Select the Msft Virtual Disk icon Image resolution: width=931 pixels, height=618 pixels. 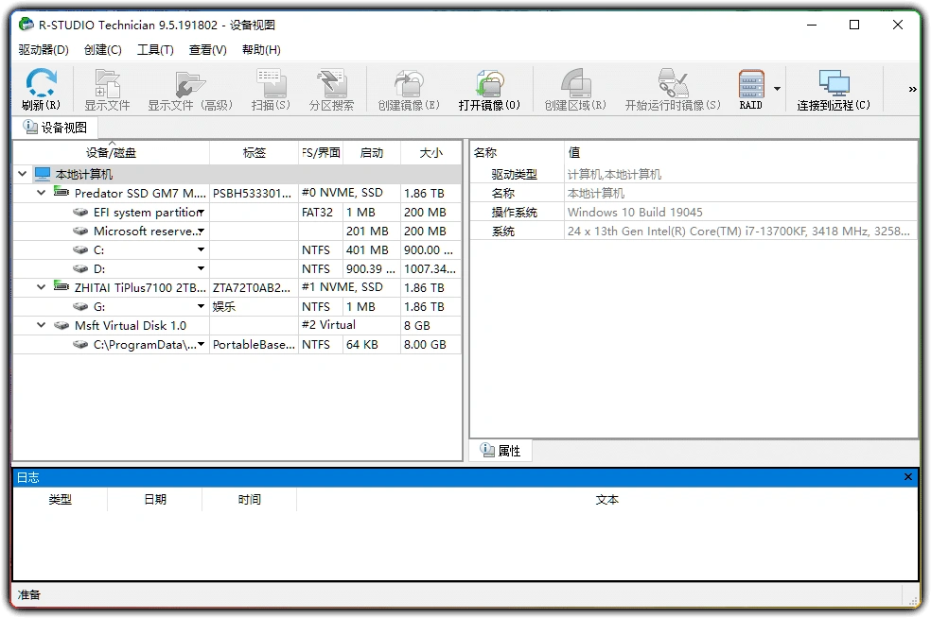click(61, 325)
